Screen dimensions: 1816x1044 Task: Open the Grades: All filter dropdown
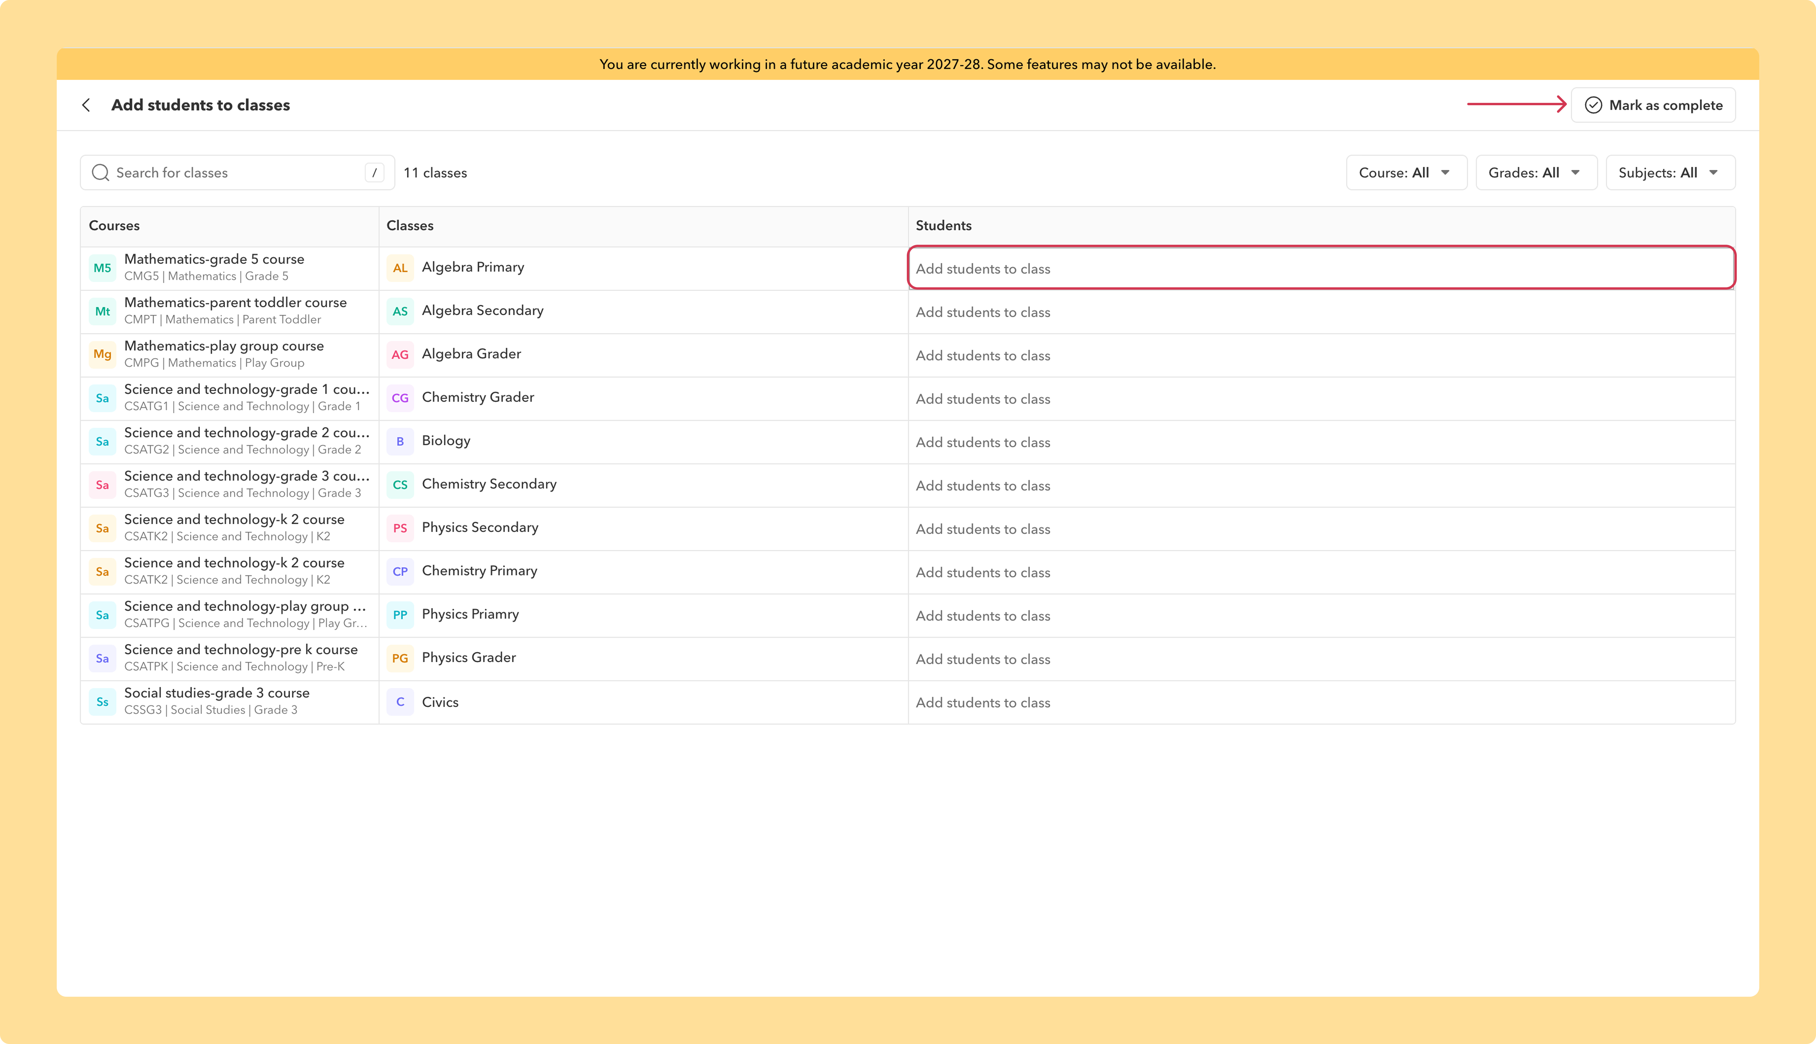(x=1536, y=173)
